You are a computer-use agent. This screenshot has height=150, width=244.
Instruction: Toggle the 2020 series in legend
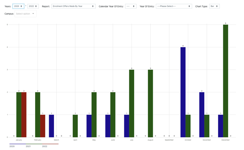tap(12, 146)
